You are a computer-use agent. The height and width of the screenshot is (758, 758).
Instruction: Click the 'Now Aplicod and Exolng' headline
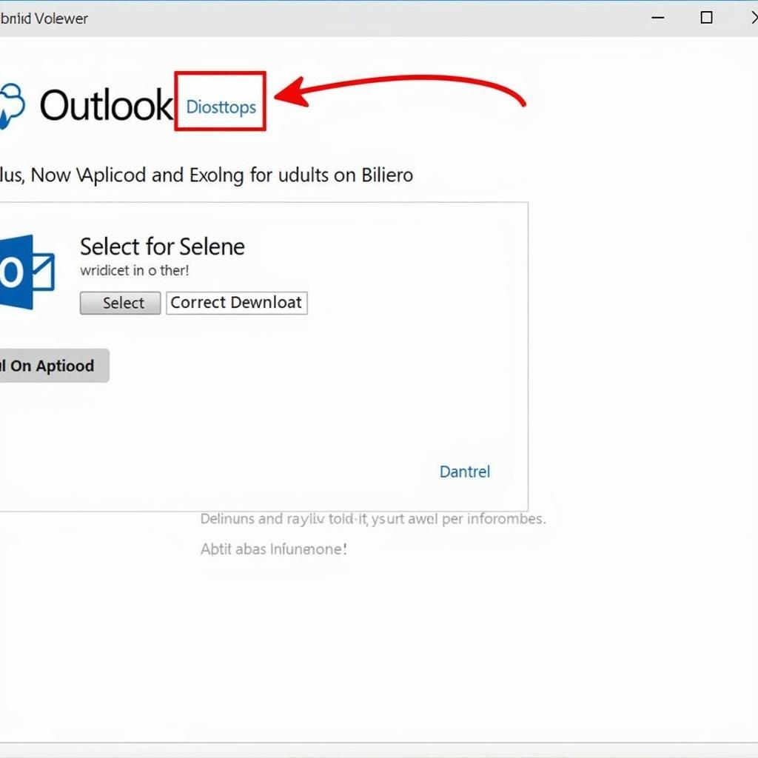[207, 175]
